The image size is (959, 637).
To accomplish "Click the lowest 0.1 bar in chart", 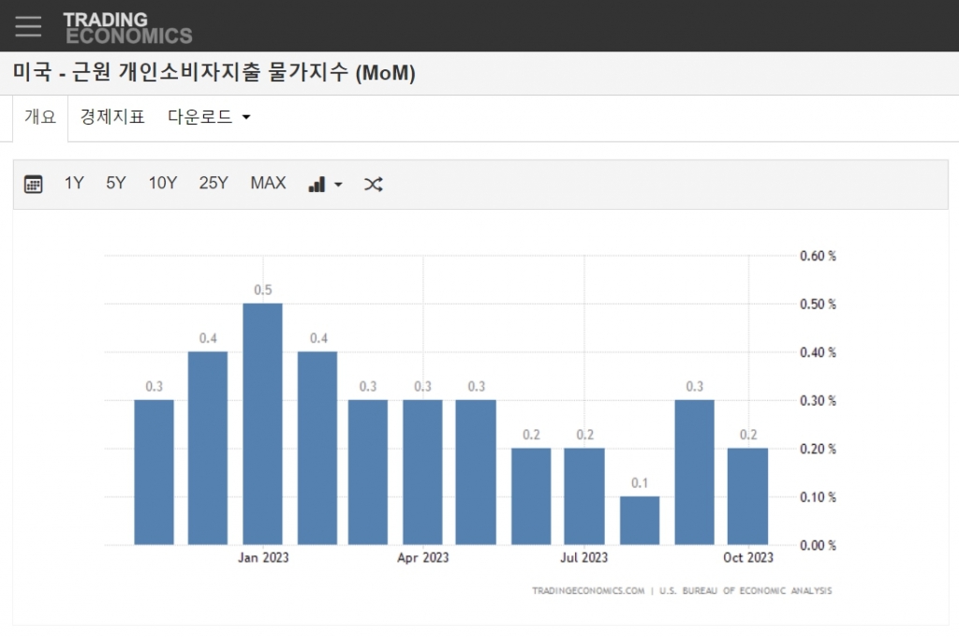I will tap(640, 520).
